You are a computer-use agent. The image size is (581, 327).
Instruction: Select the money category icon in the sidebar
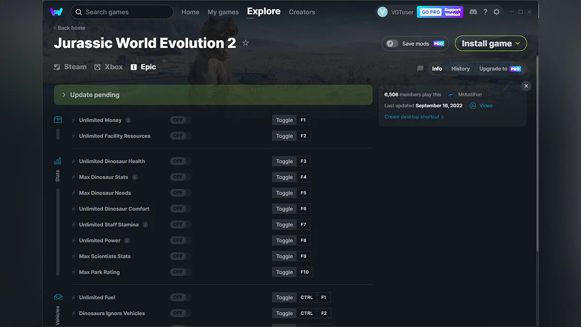point(58,120)
